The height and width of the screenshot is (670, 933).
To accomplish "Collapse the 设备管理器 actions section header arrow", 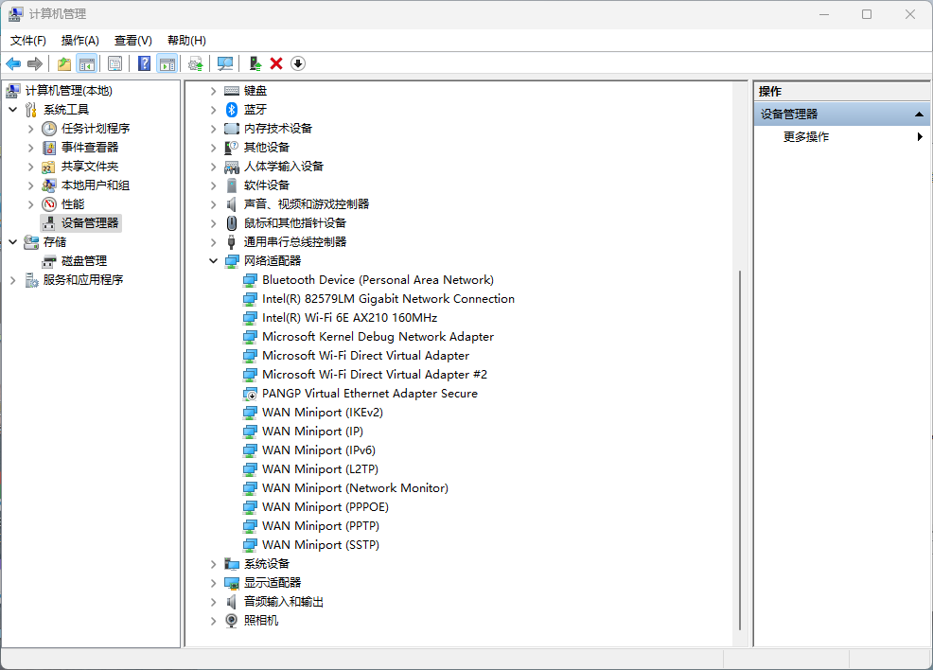I will coord(918,115).
